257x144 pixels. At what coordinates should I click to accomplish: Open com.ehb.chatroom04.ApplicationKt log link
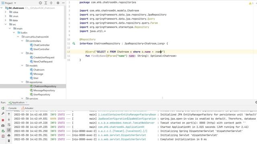point(121,127)
